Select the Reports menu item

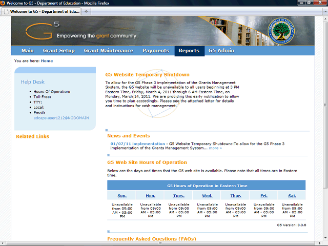tap(189, 51)
